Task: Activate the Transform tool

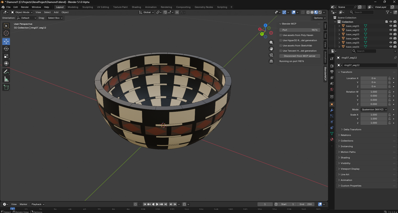Action: (6, 63)
